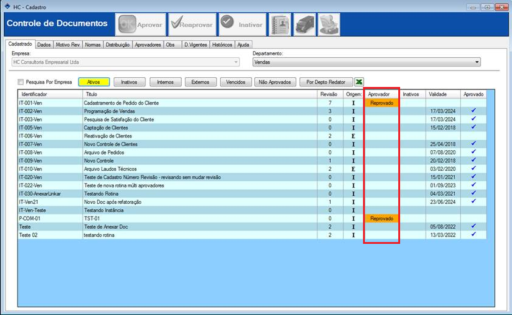This screenshot has height=315, width=512.
Task: Filter by Inativos button
Action: [130, 82]
